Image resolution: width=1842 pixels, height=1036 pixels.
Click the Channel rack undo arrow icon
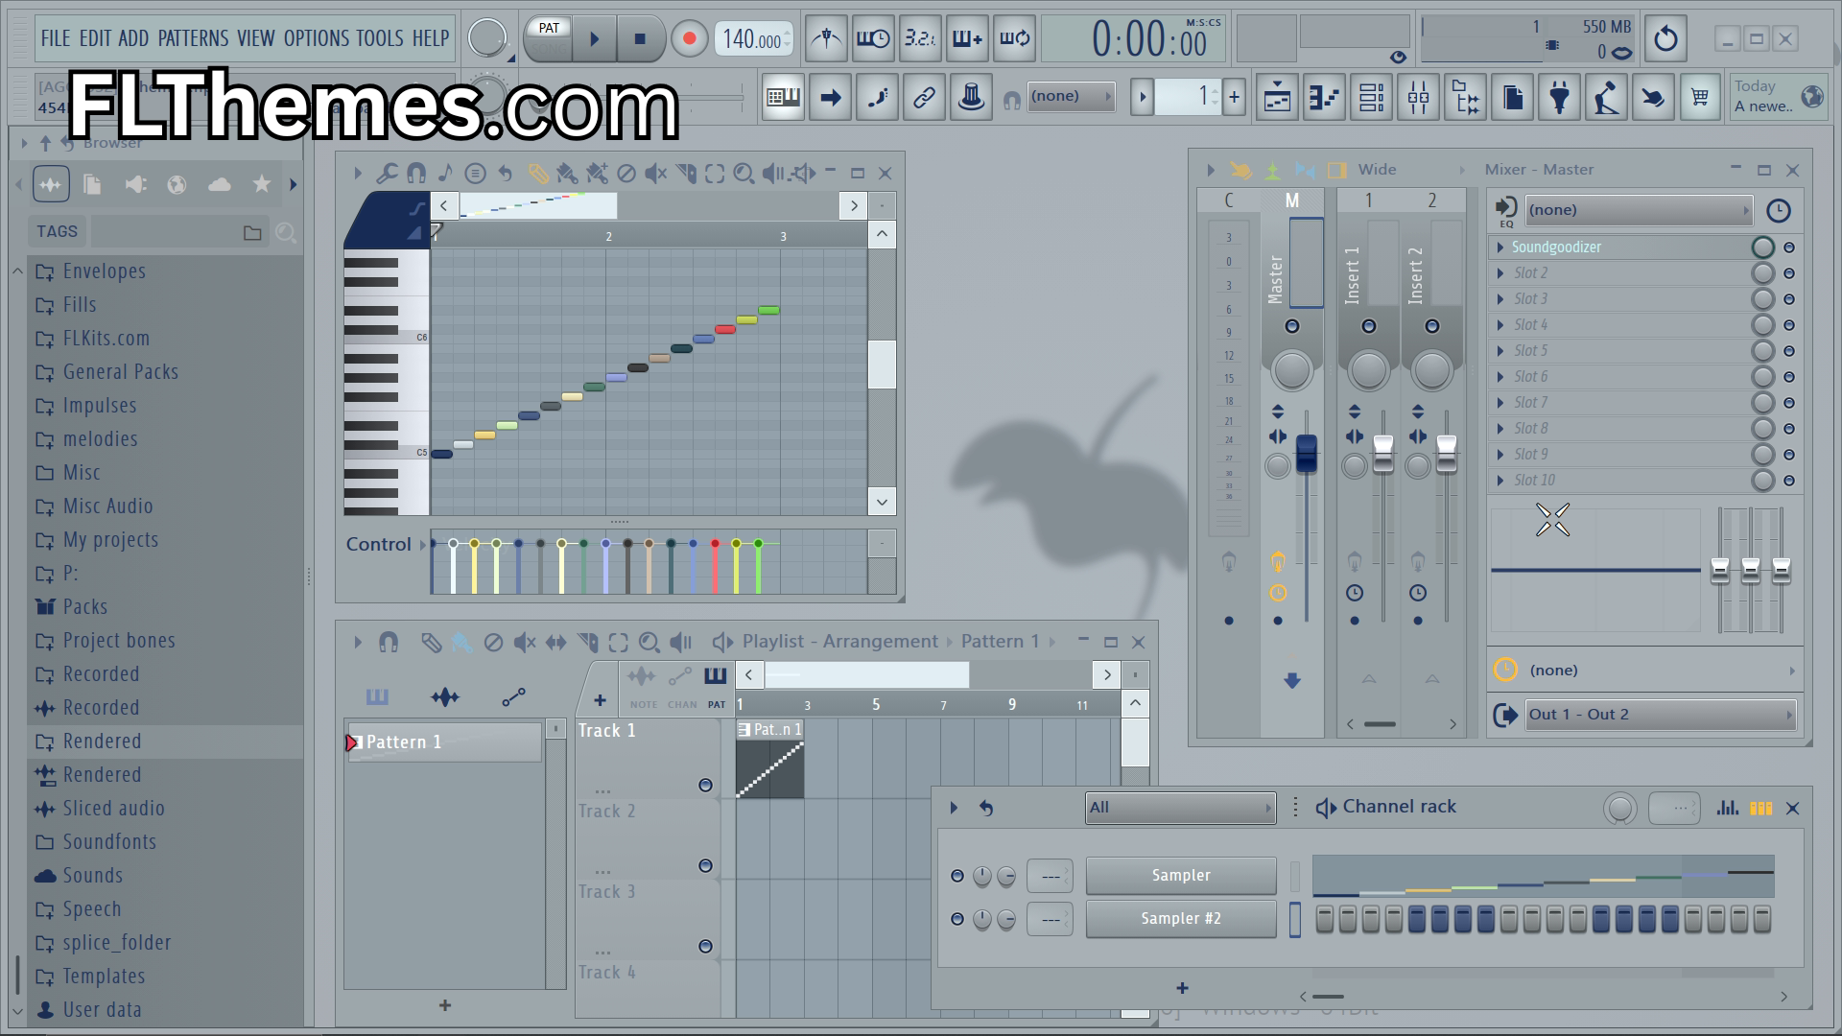tap(986, 808)
